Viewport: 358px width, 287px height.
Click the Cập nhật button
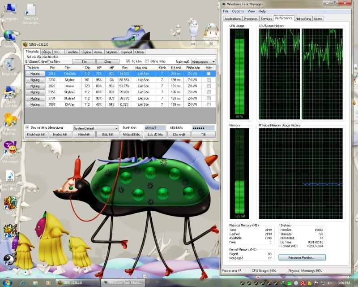tap(179, 135)
